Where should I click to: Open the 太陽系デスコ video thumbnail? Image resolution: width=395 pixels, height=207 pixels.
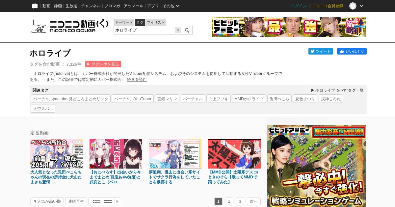pos(234,154)
